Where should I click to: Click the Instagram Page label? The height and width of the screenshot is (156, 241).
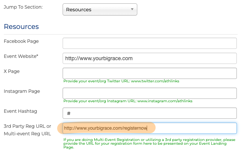click(x=22, y=91)
